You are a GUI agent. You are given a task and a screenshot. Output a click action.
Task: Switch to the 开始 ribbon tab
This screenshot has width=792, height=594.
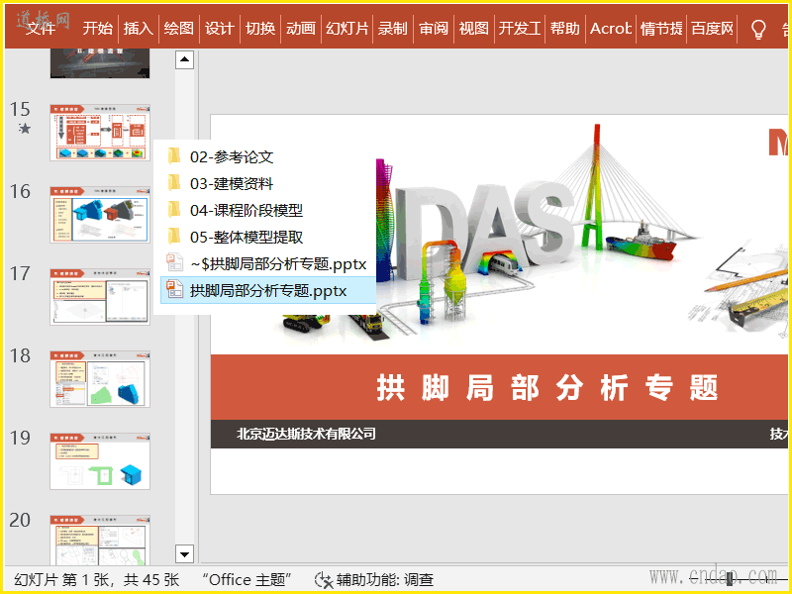(97, 29)
